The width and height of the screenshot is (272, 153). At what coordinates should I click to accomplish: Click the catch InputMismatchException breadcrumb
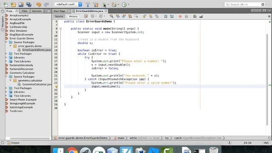click(x=198, y=138)
